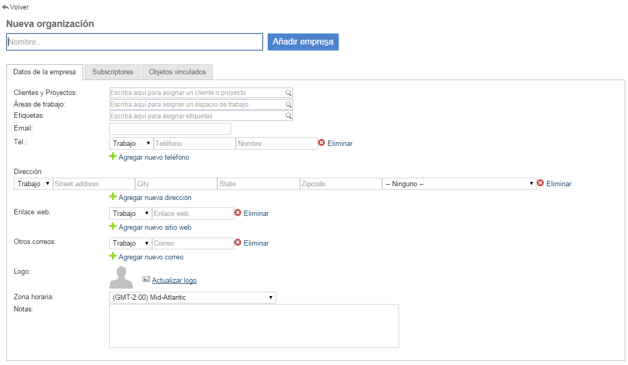
Task: Click the green plus icon for new website
Action: [x=112, y=227]
